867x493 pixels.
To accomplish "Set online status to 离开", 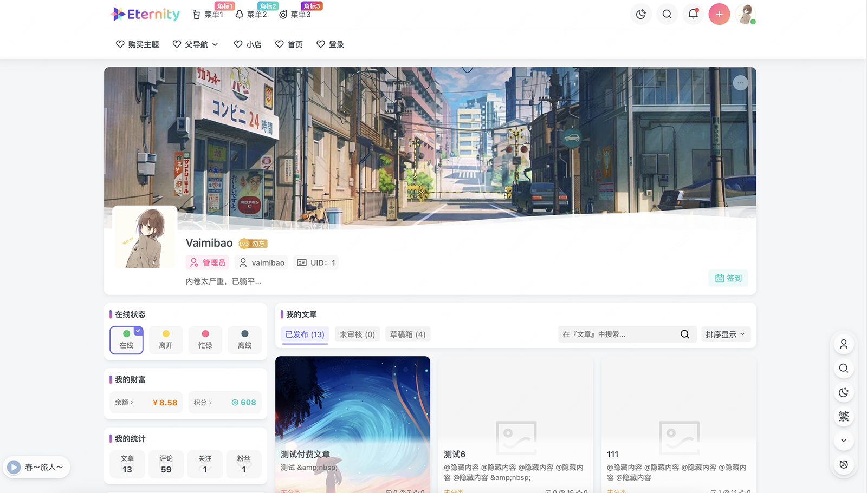I will 166,339.
